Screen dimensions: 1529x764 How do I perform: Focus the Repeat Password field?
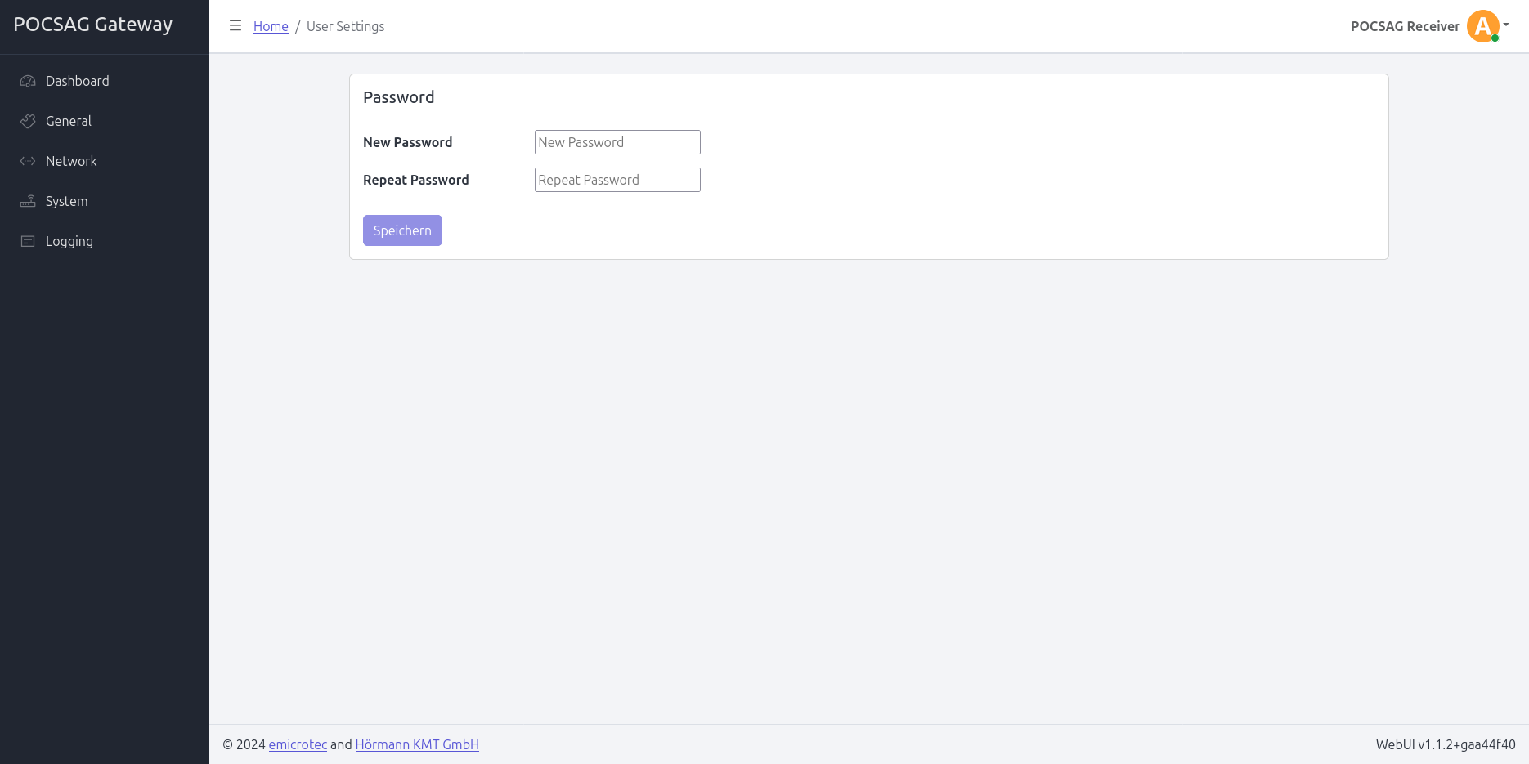click(617, 180)
